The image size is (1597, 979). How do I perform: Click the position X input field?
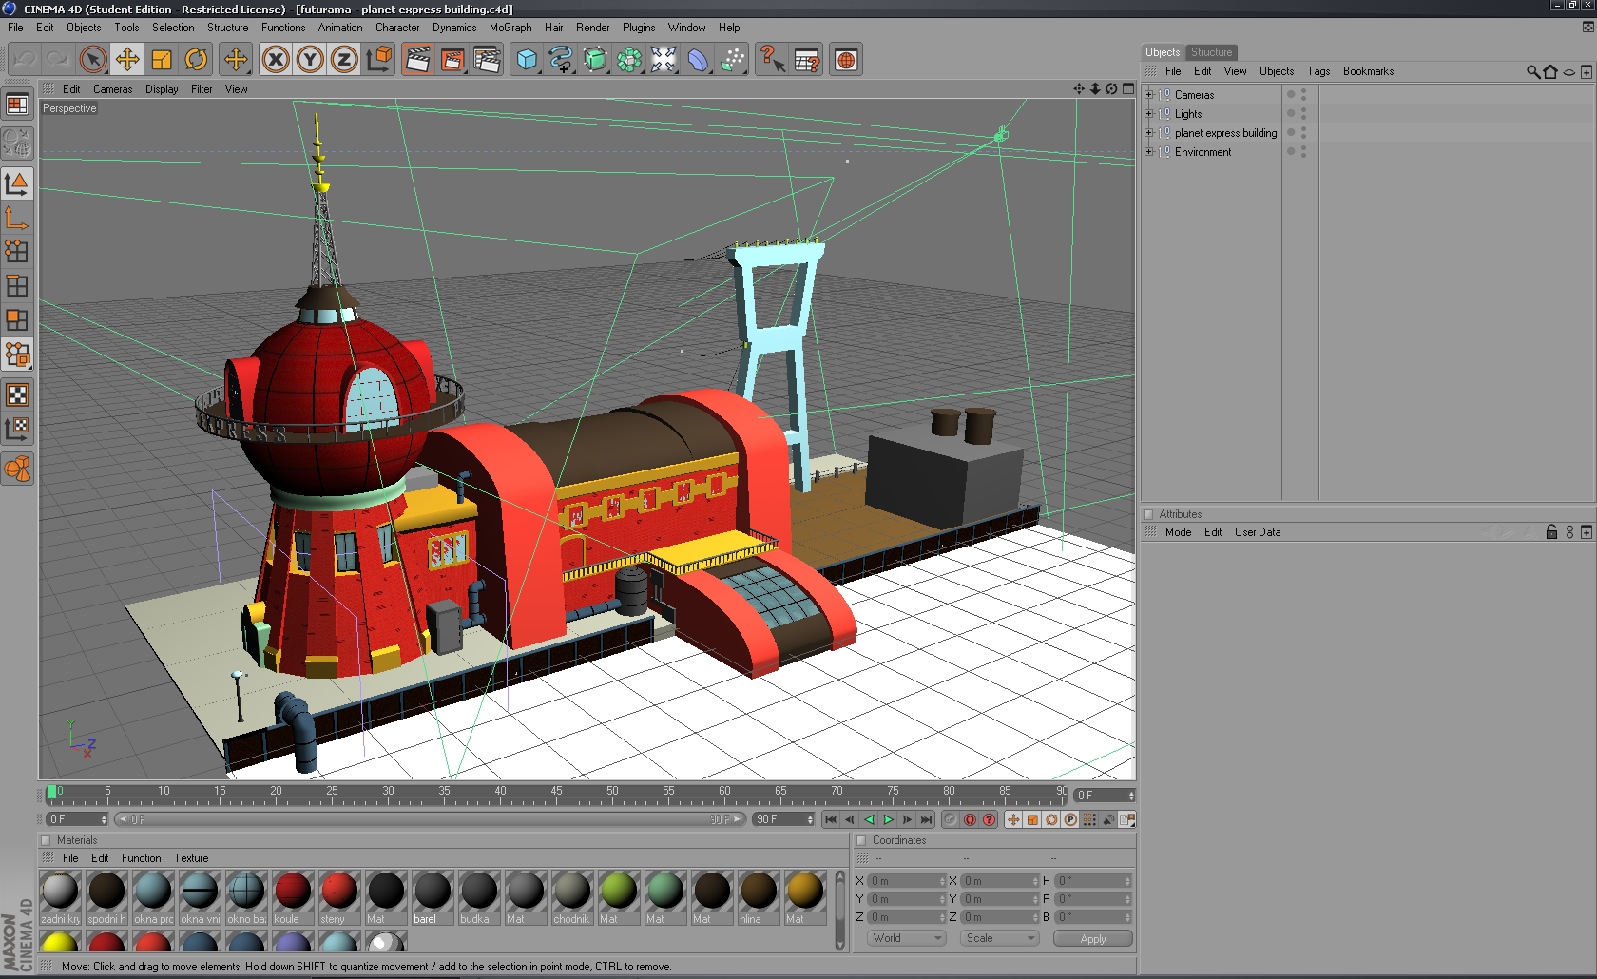[907, 881]
